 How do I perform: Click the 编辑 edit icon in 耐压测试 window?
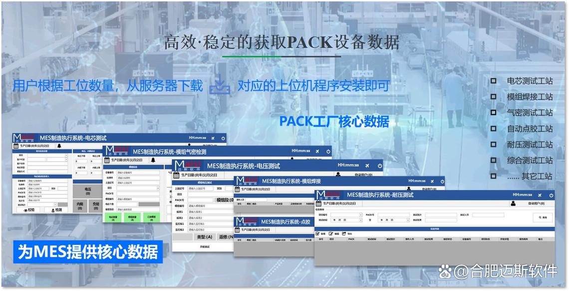pyautogui.click(x=331, y=234)
